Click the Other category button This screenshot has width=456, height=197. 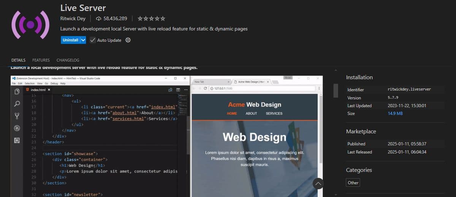353,183
